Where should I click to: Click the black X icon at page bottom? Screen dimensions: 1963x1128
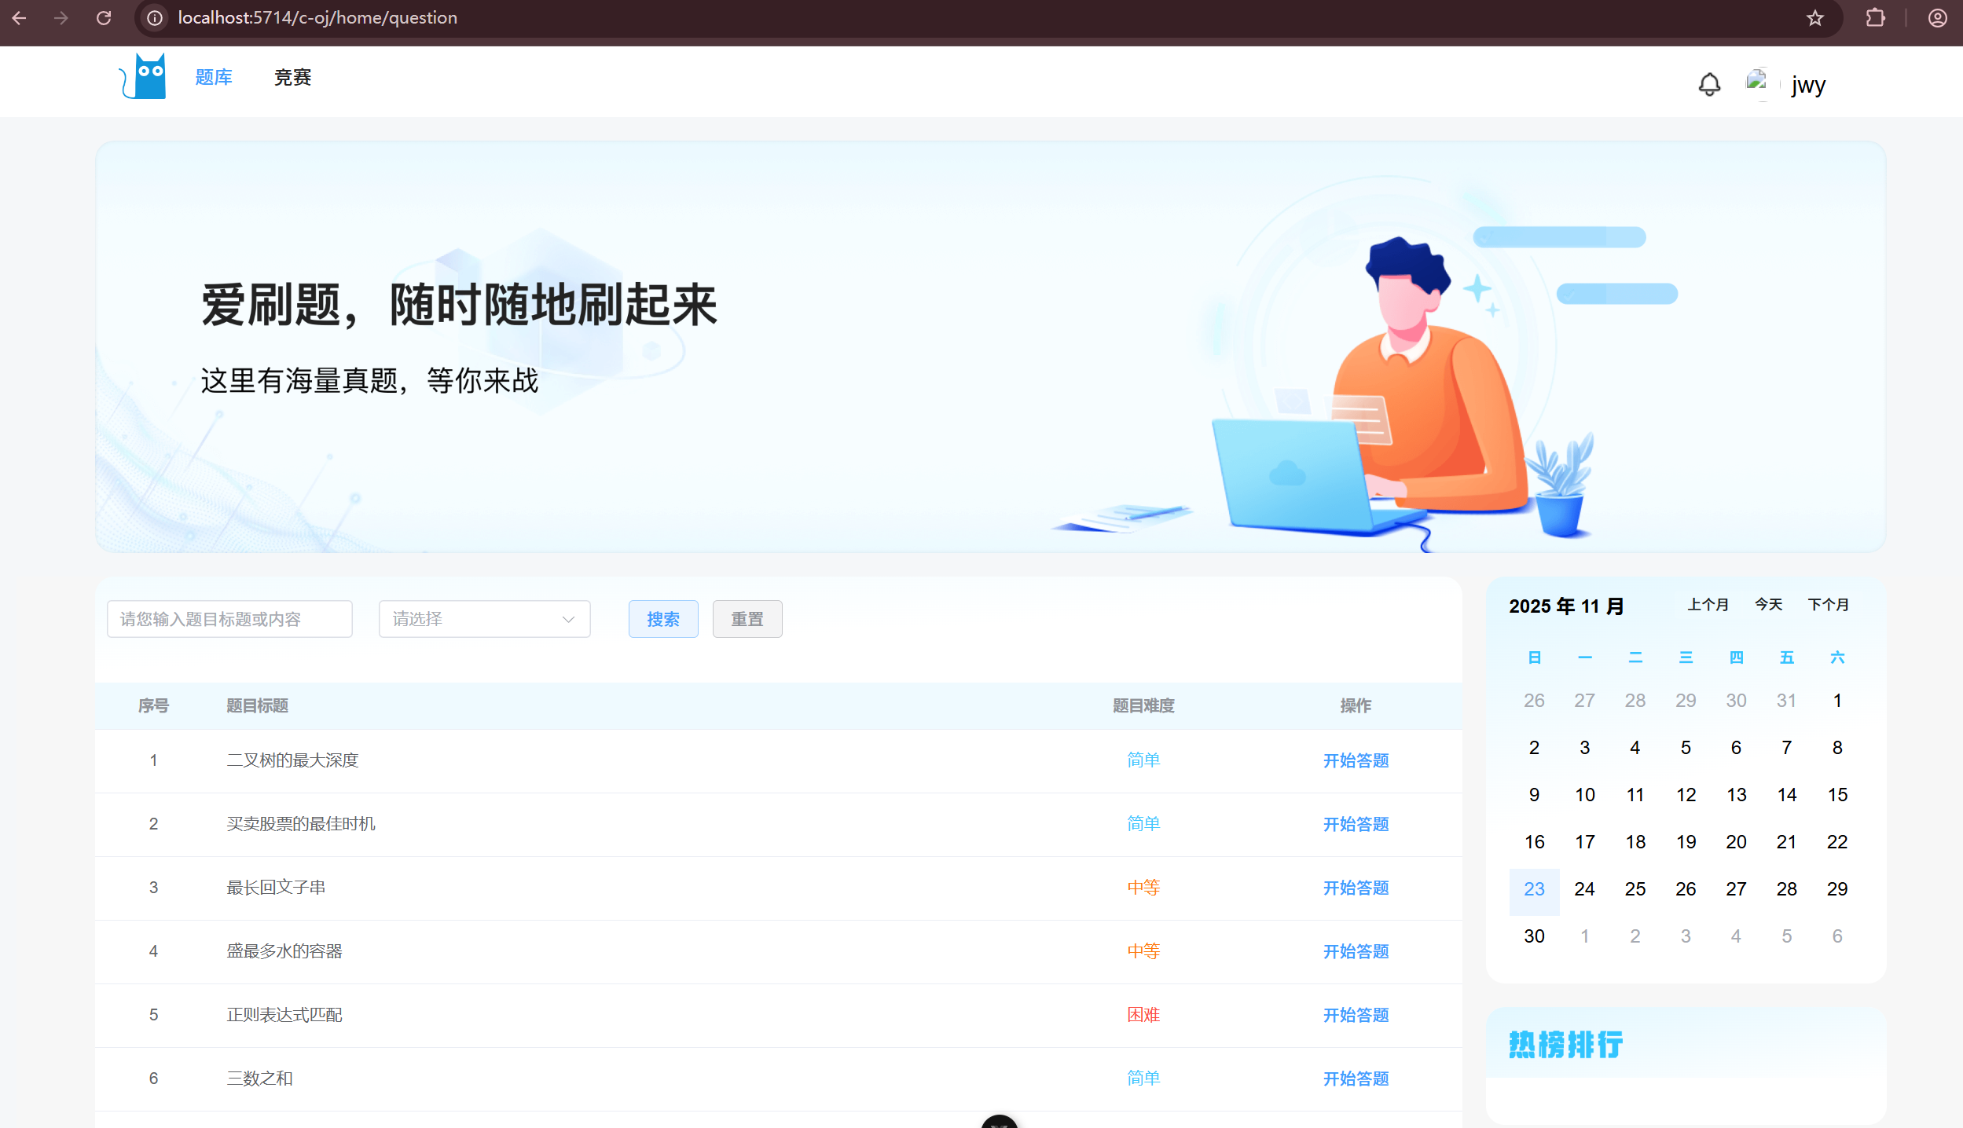click(1000, 1123)
